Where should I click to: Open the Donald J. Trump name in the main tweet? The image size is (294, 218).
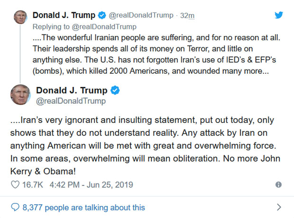click(x=72, y=90)
